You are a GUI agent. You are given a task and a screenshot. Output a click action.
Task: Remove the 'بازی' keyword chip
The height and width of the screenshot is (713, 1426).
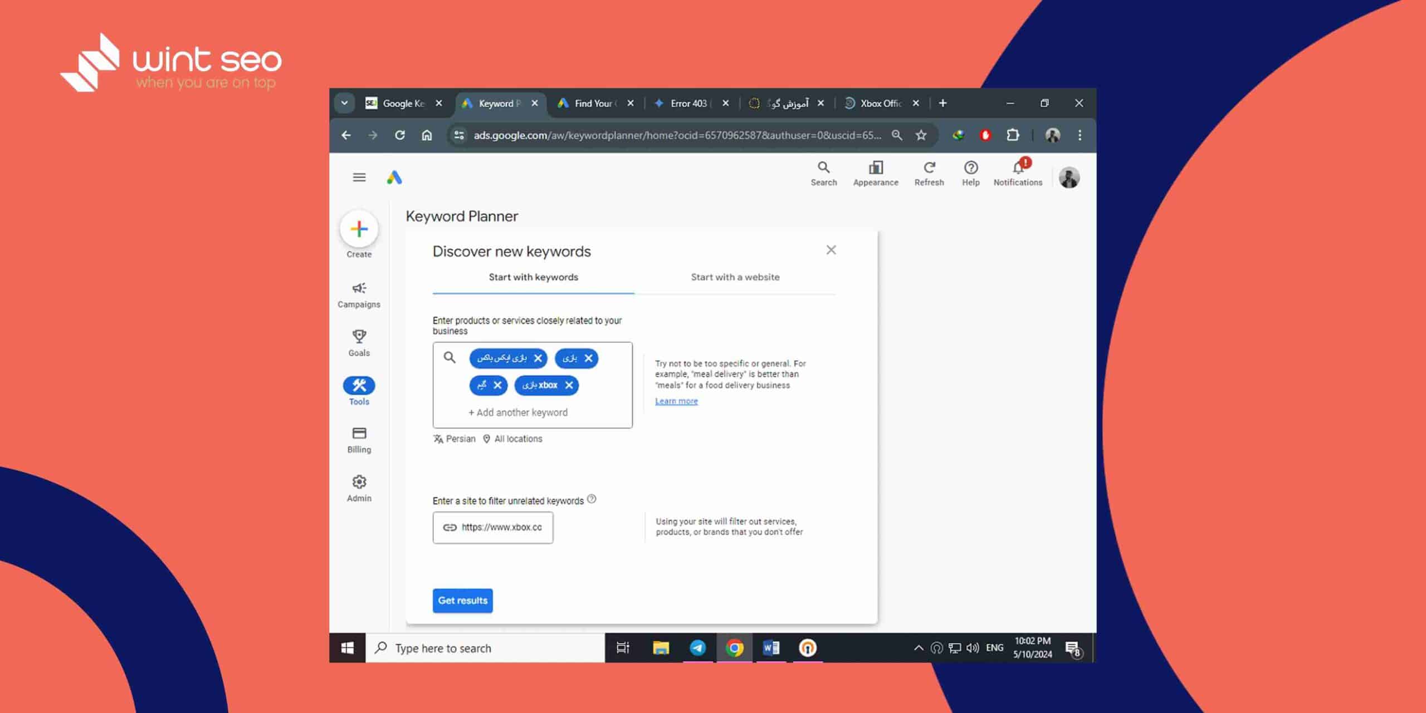588,358
